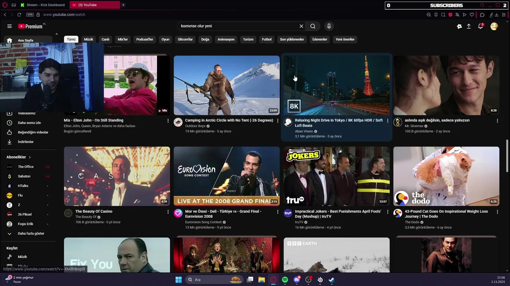Play the Camping in Arctic Circle thumbnail
Image resolution: width=510 pixels, height=286 pixels.
[227, 85]
